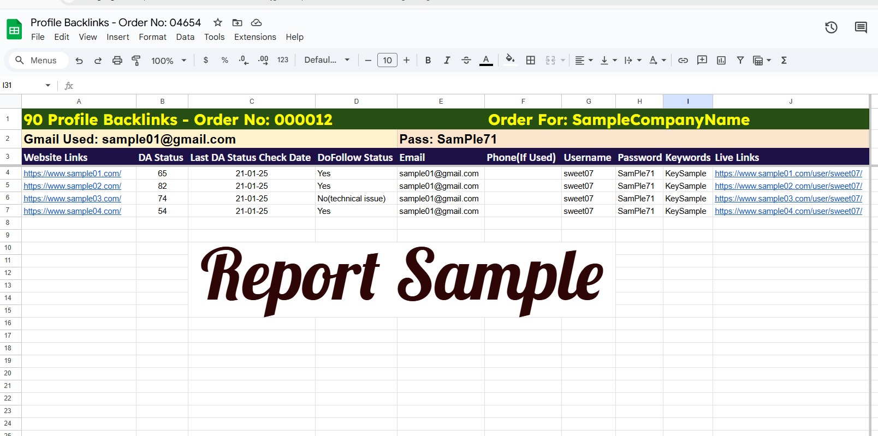
Task: Rename the document title Profile Backlinks
Action: 116,22
